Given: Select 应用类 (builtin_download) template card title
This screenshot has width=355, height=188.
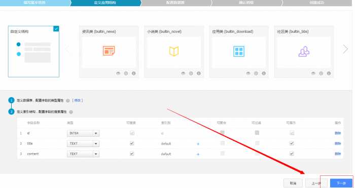Looking at the screenshot, I should coord(232,32).
